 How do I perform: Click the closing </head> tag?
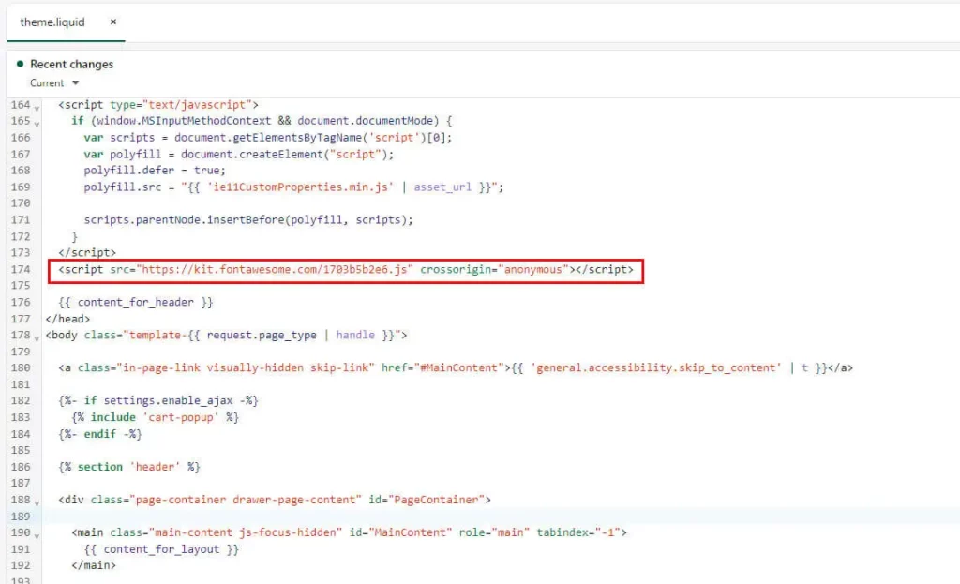click(67, 319)
